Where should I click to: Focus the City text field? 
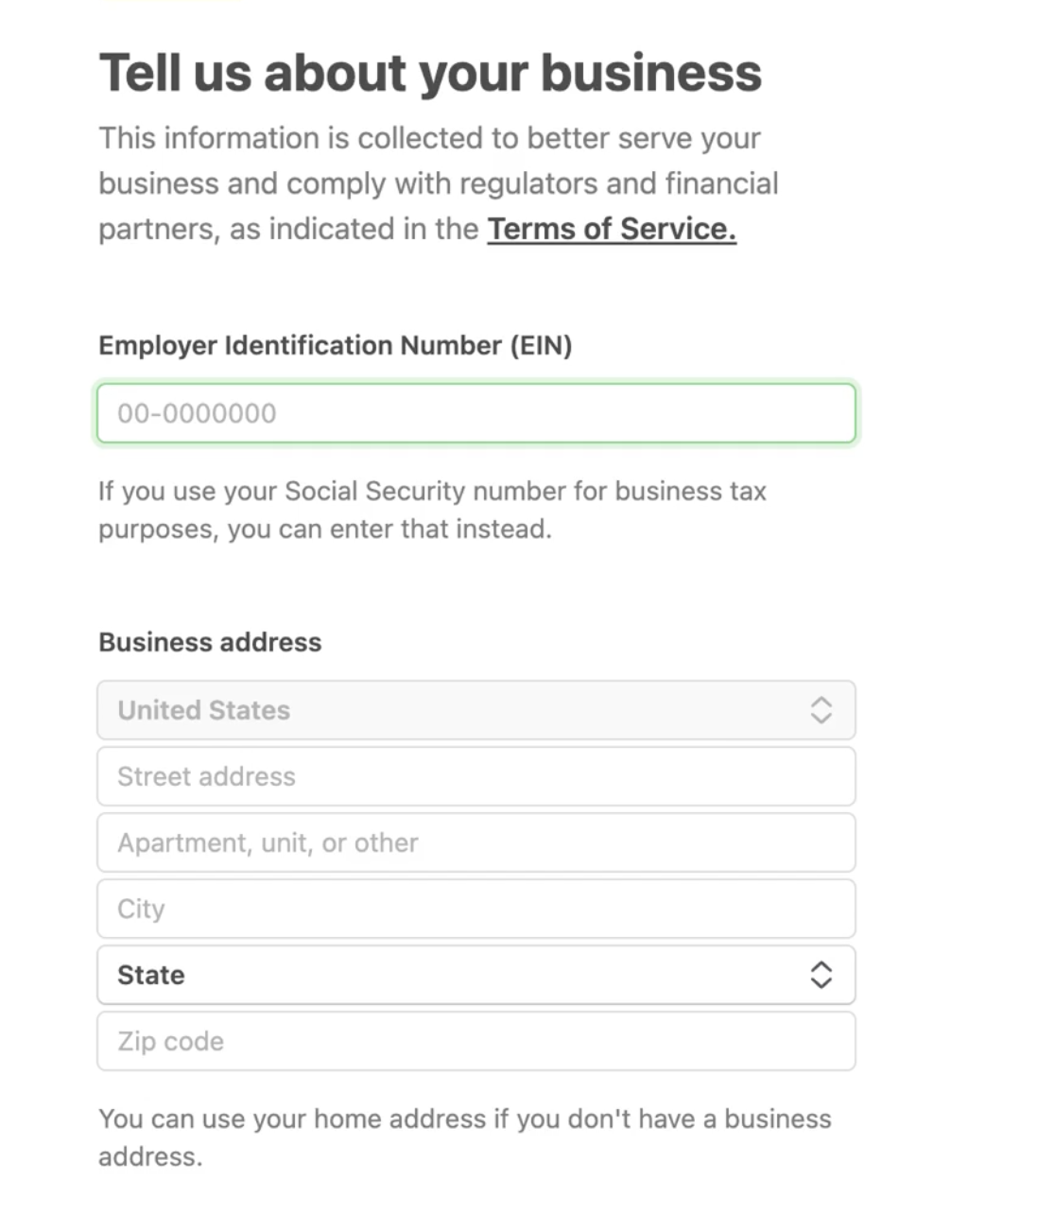point(476,909)
